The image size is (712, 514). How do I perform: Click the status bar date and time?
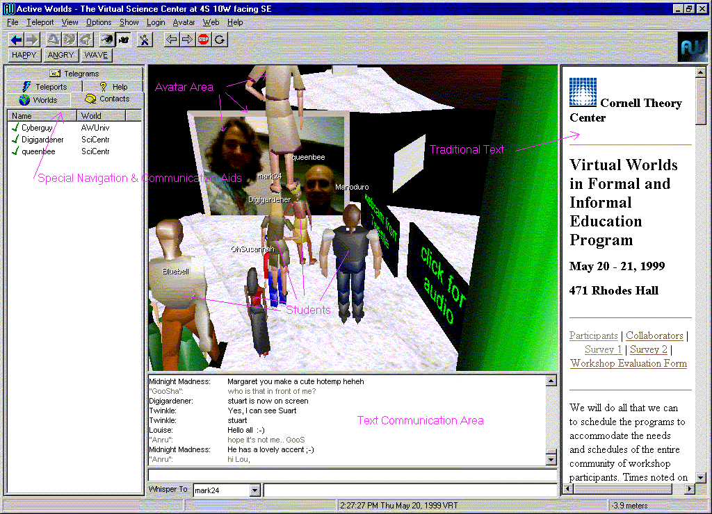click(398, 506)
